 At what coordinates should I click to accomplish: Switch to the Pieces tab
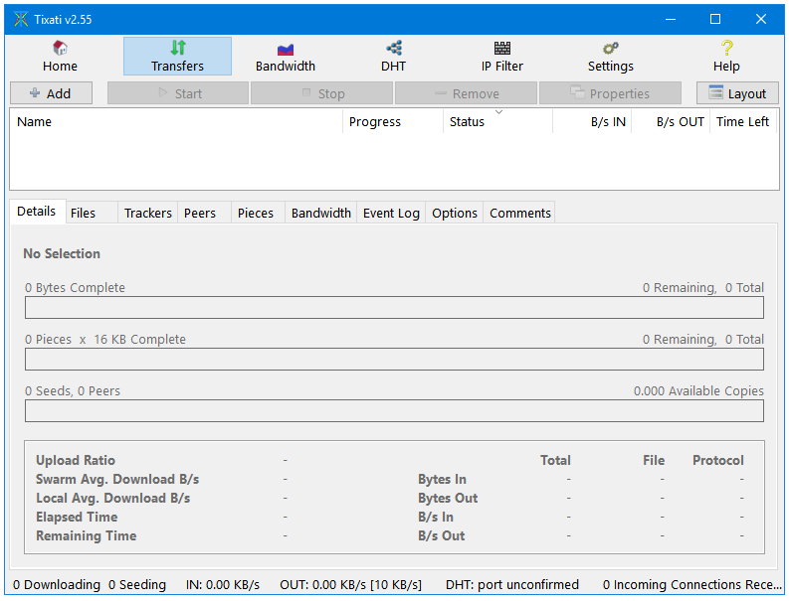(256, 213)
